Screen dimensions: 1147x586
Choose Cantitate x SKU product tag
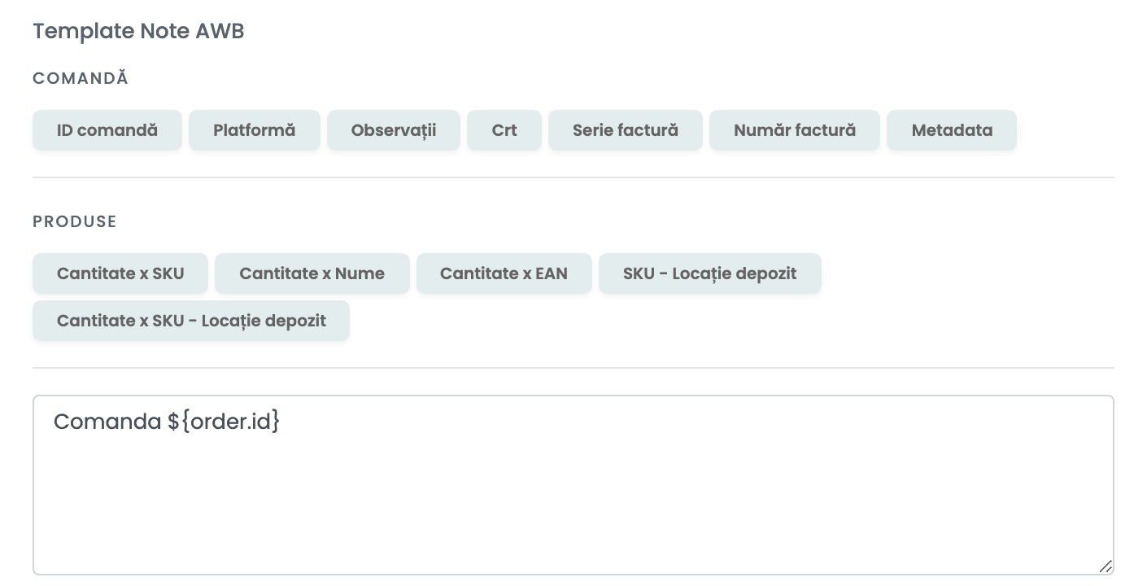[x=120, y=273]
